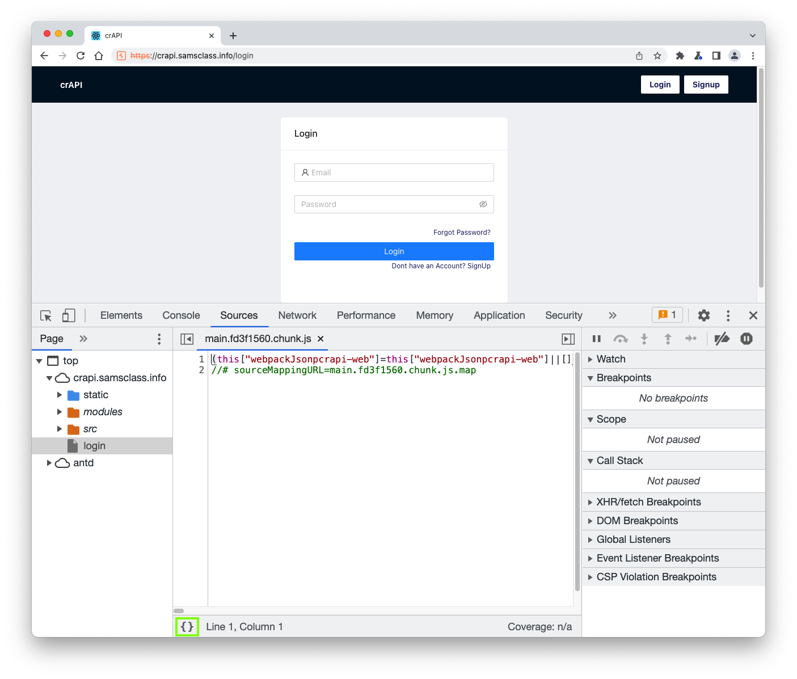Expand the modules folder

coord(60,412)
